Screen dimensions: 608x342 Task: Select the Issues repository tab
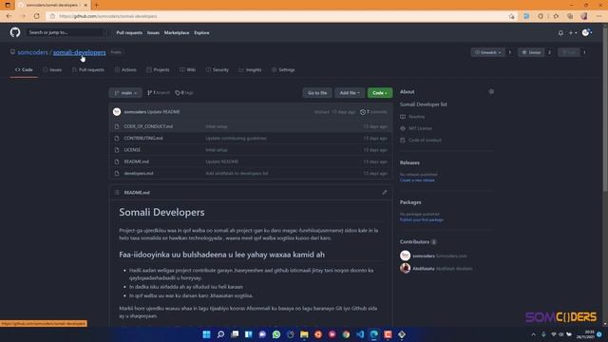[x=52, y=69]
